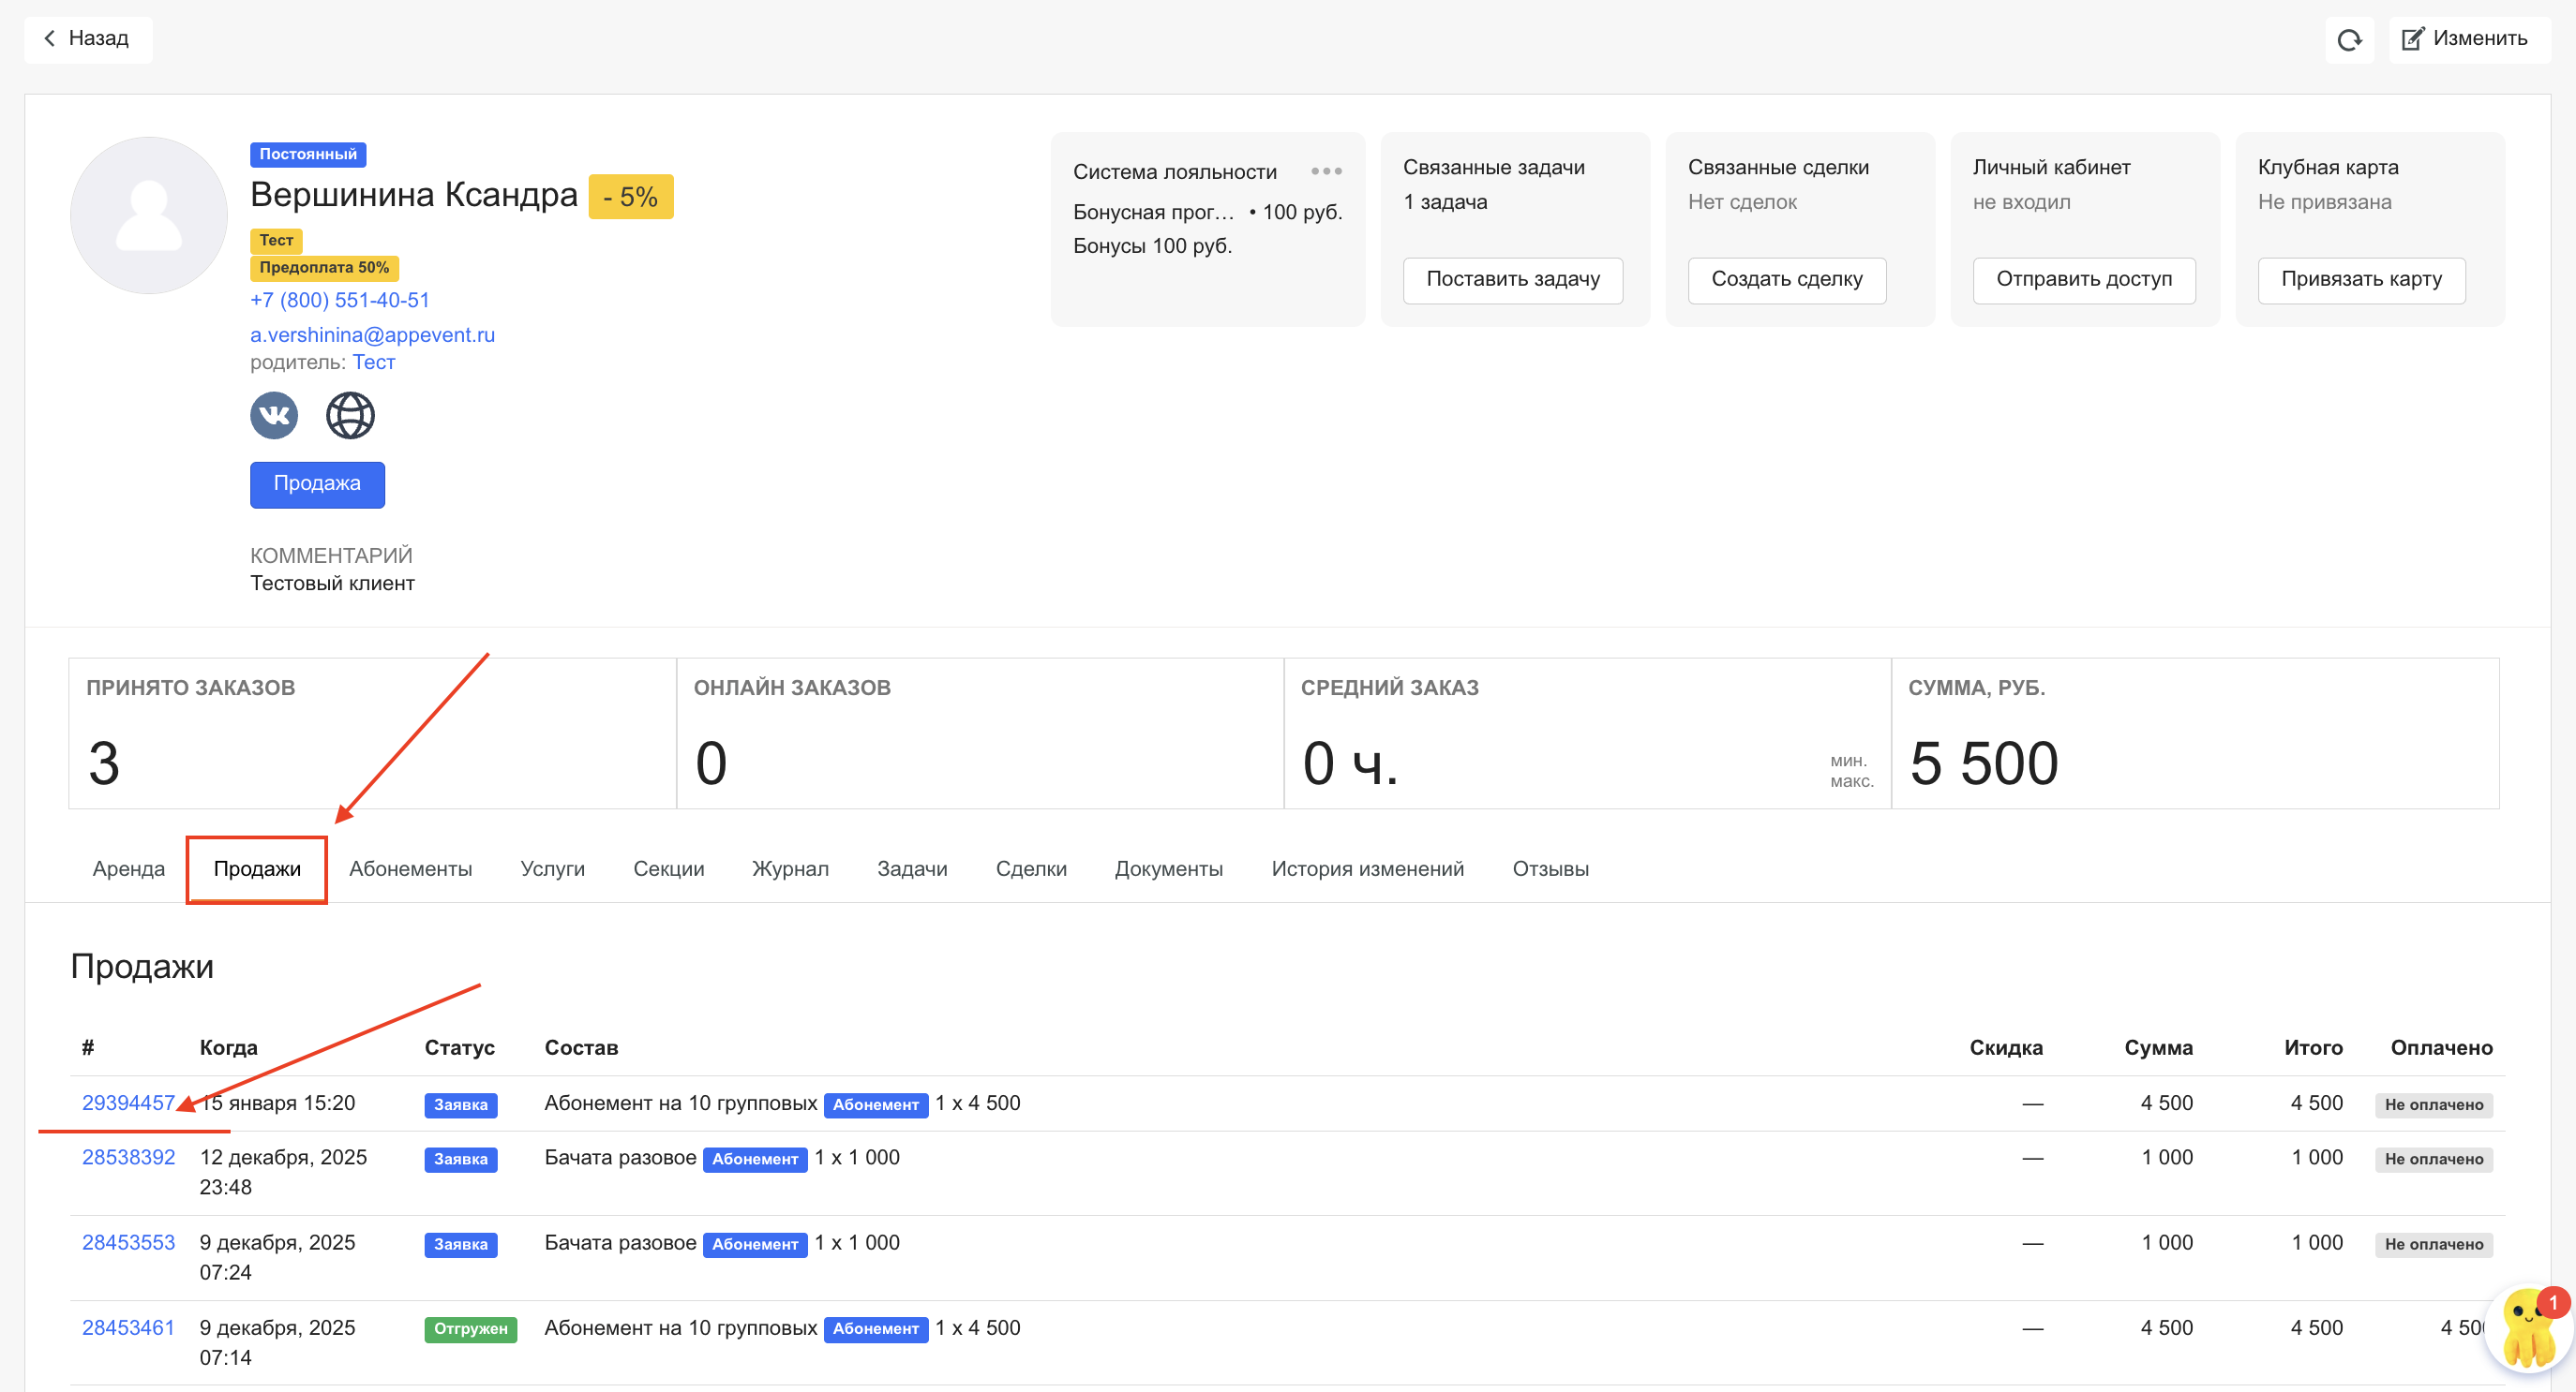Click the client avatar placeholder
2576x1392 pixels.
pos(149,215)
